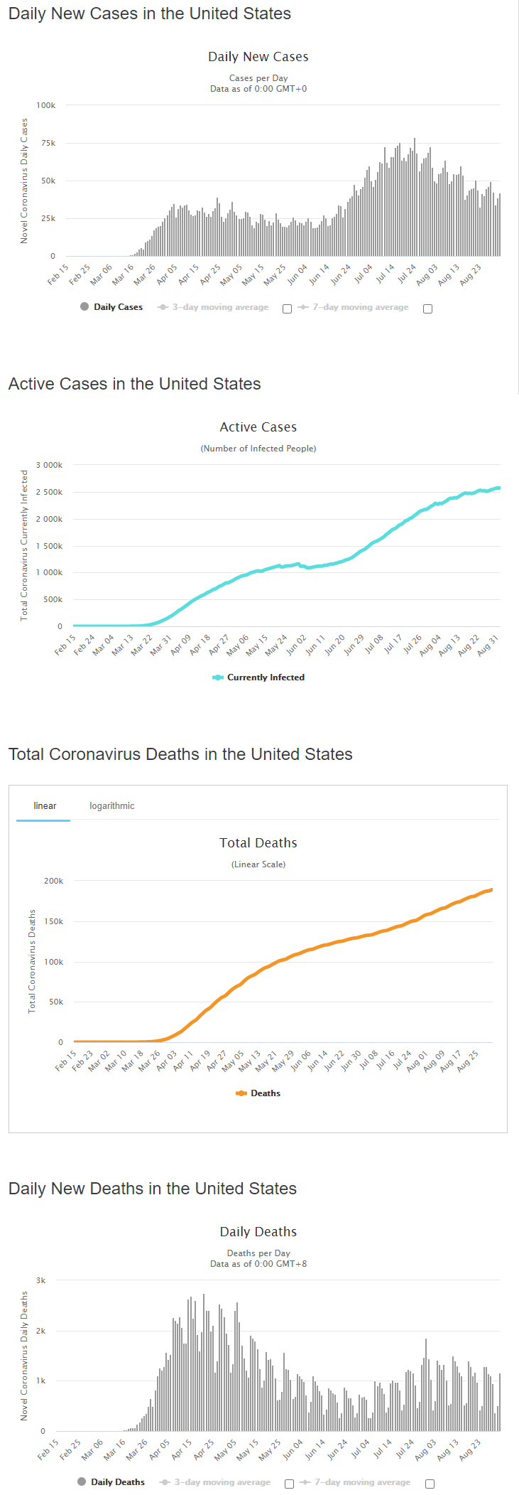The width and height of the screenshot is (519, 1495).
Task: Click the gray Daily Cases legend dot
Action: pos(84,306)
